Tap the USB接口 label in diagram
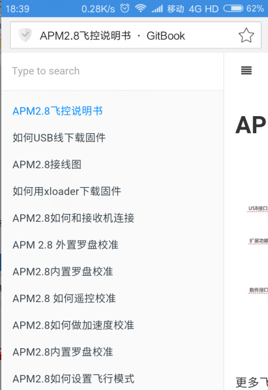The height and width of the screenshot is (390, 268). click(x=258, y=209)
